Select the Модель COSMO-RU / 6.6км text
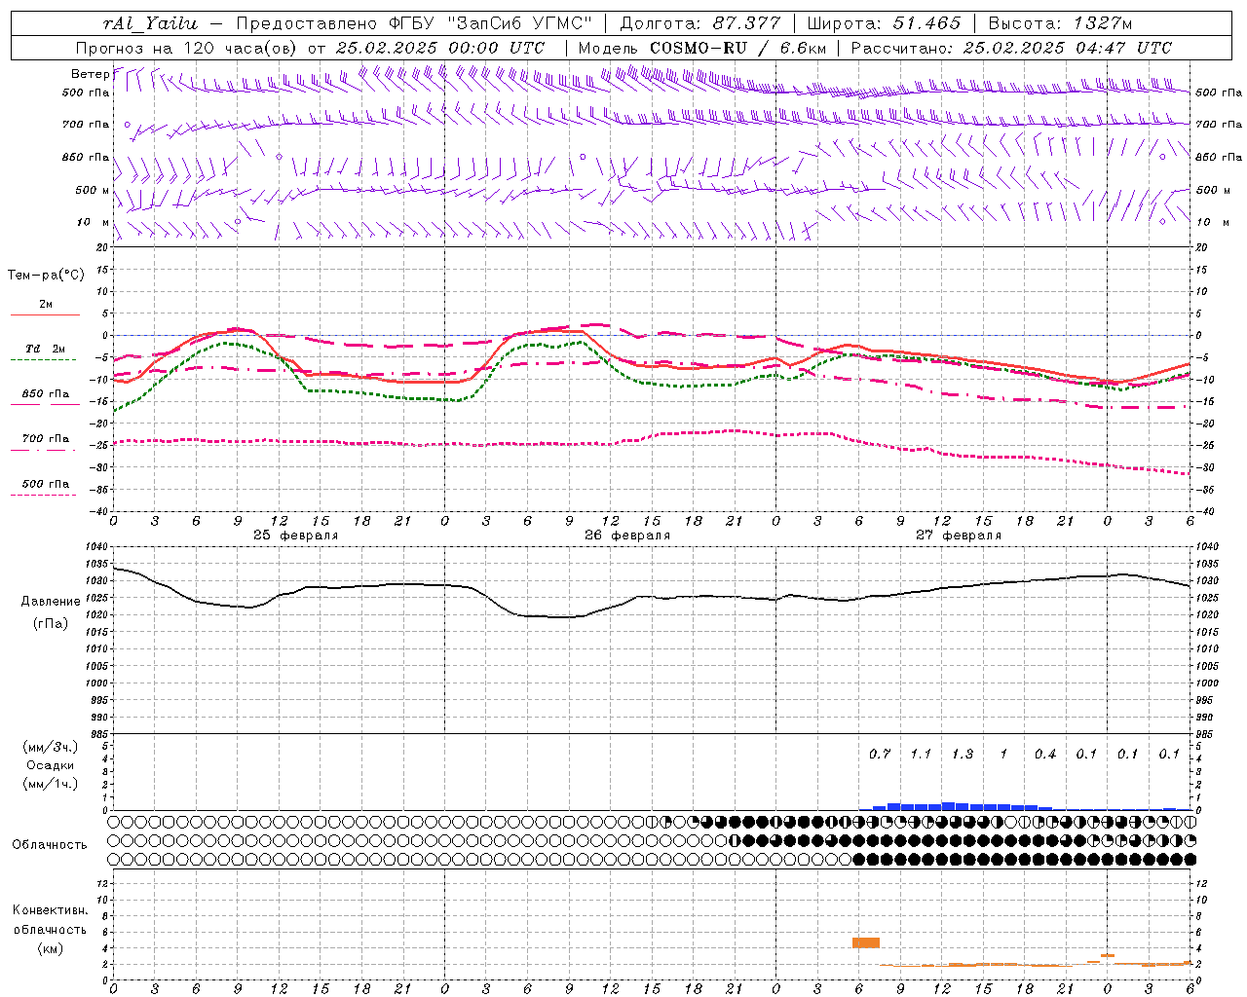 tap(701, 48)
